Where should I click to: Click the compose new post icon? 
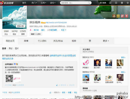(110, 3)
